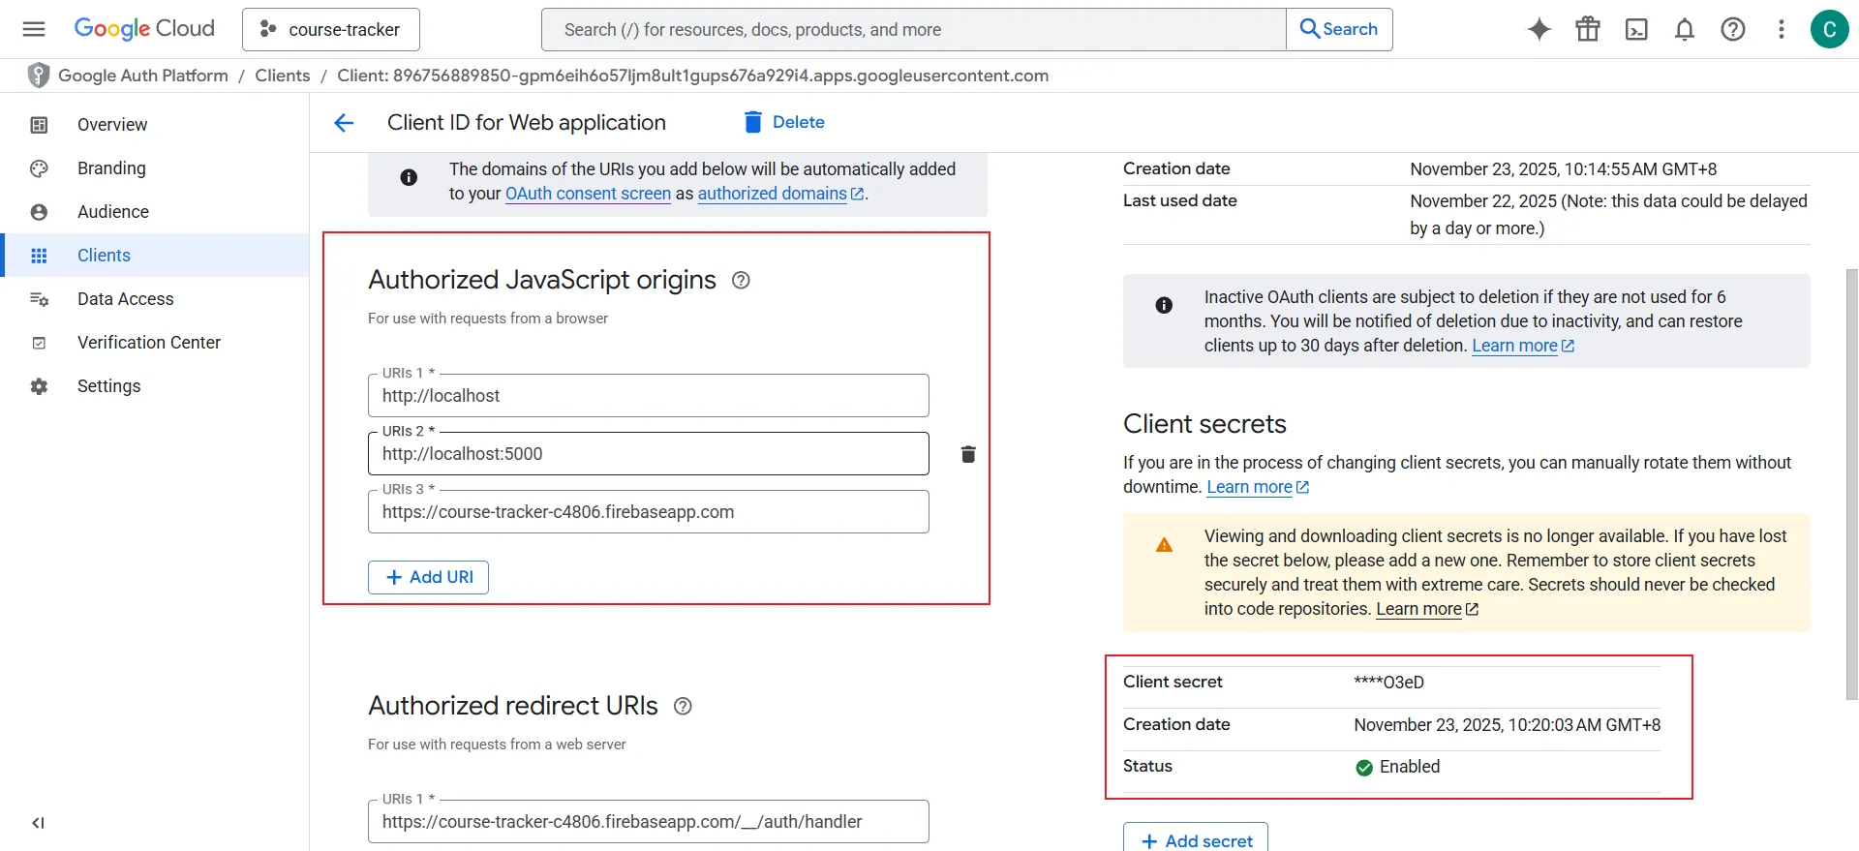1859x851 pixels.
Task: Click the Gemini sparkle icon
Action: tap(1539, 29)
